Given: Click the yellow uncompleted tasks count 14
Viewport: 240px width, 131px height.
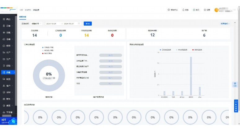Looking at the screenshot, I should pos(87,35).
